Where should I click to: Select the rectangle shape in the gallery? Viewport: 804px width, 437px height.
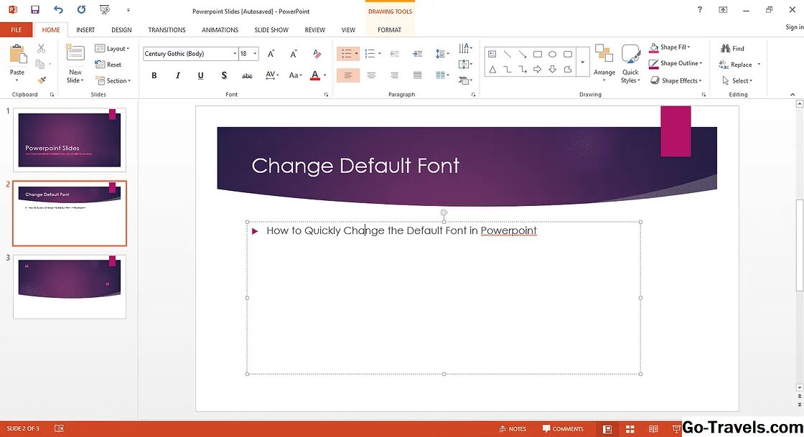point(538,54)
